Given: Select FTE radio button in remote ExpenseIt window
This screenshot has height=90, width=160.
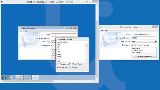Looking at the screenshot, I should (52, 45).
